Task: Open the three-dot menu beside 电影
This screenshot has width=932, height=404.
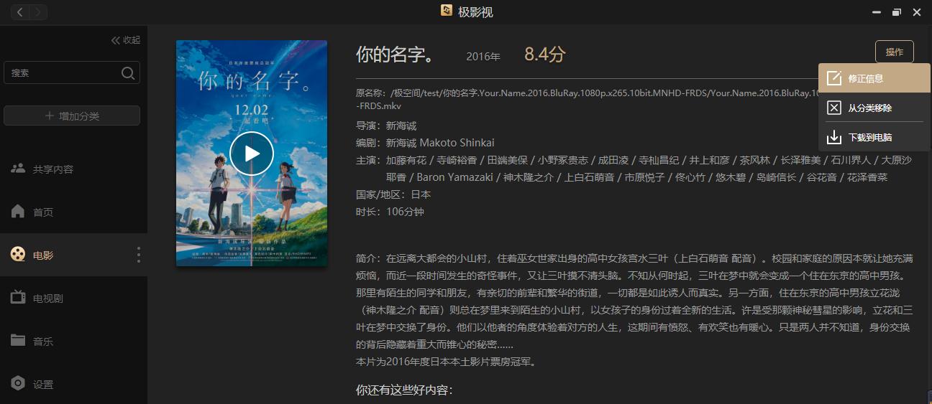Action: 139,255
